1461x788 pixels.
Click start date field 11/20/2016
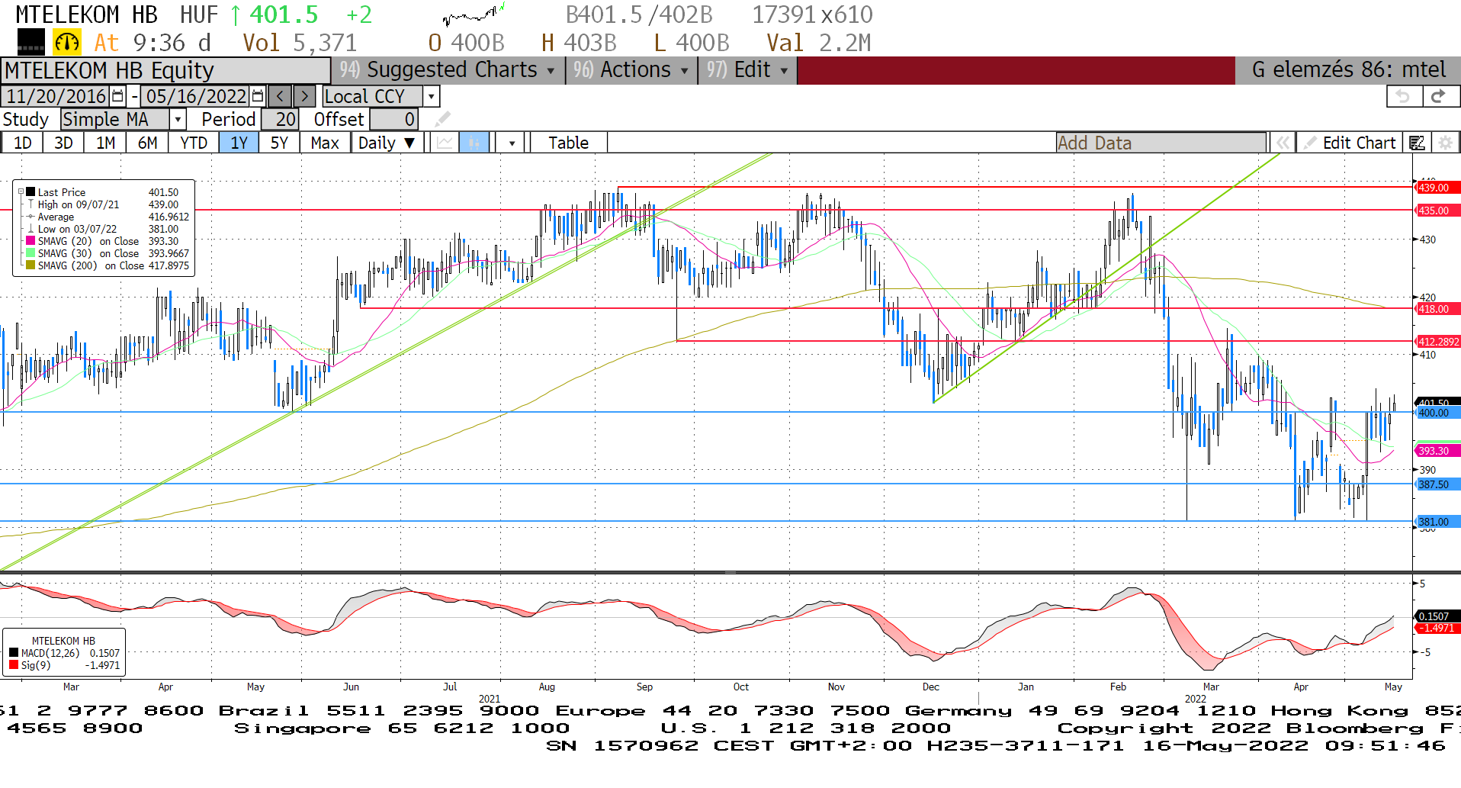[56, 96]
